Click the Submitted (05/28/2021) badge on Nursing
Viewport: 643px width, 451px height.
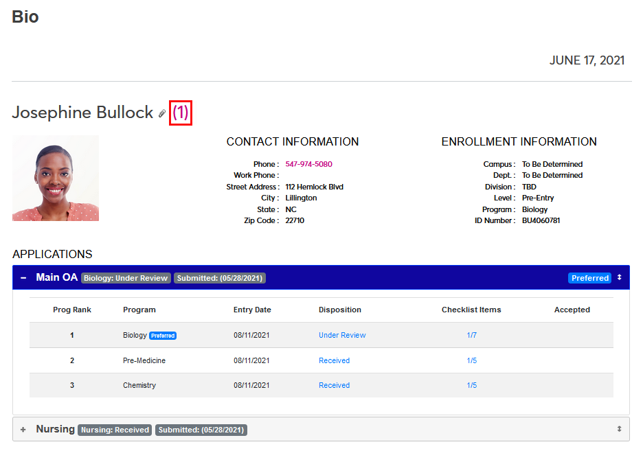pyautogui.click(x=201, y=430)
